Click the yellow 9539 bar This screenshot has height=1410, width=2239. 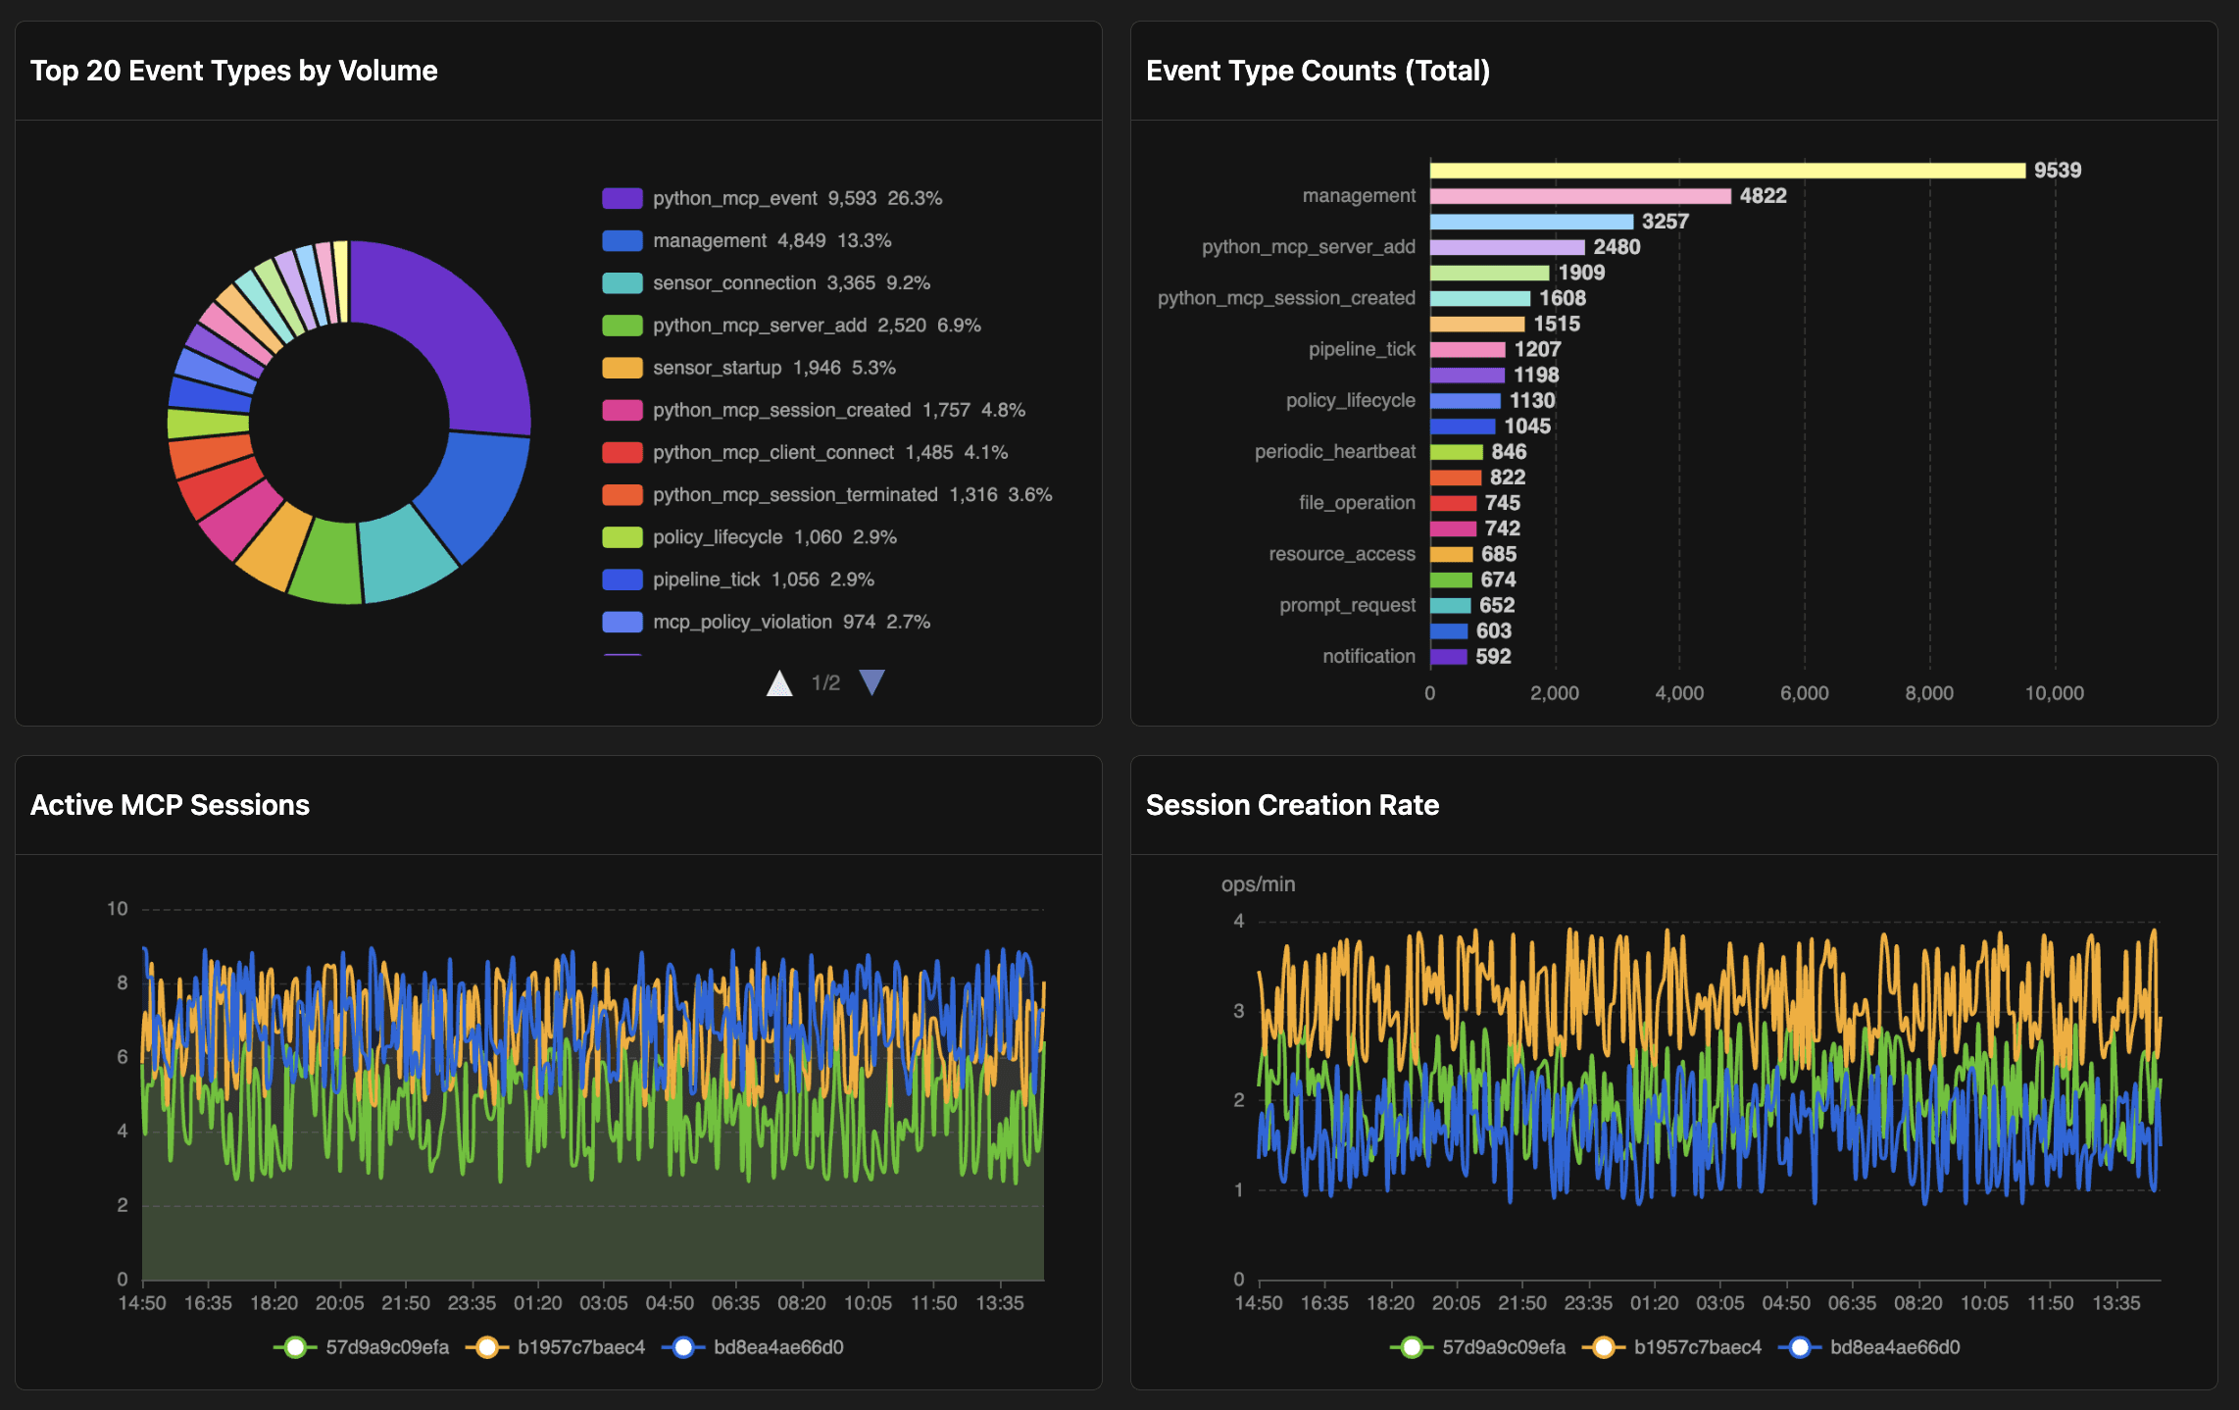click(1725, 171)
